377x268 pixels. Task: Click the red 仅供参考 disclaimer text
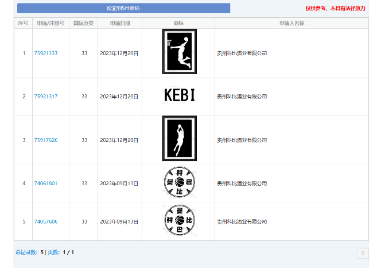[336, 9]
